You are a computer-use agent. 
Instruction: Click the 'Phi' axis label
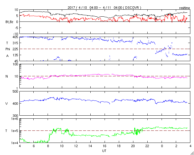point(8,49)
